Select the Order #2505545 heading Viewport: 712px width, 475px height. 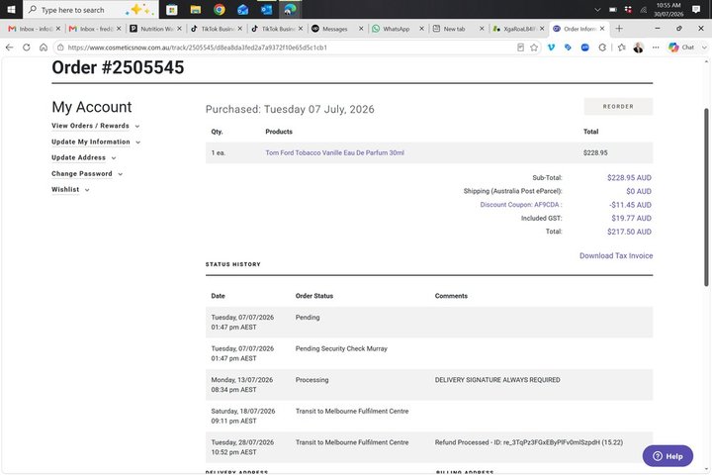(118, 67)
